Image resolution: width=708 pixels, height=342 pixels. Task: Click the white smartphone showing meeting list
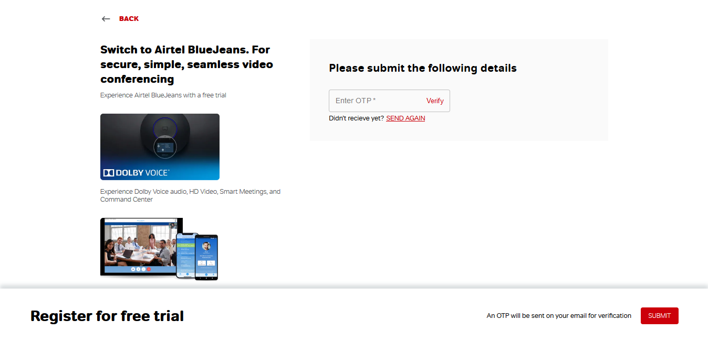185,255
